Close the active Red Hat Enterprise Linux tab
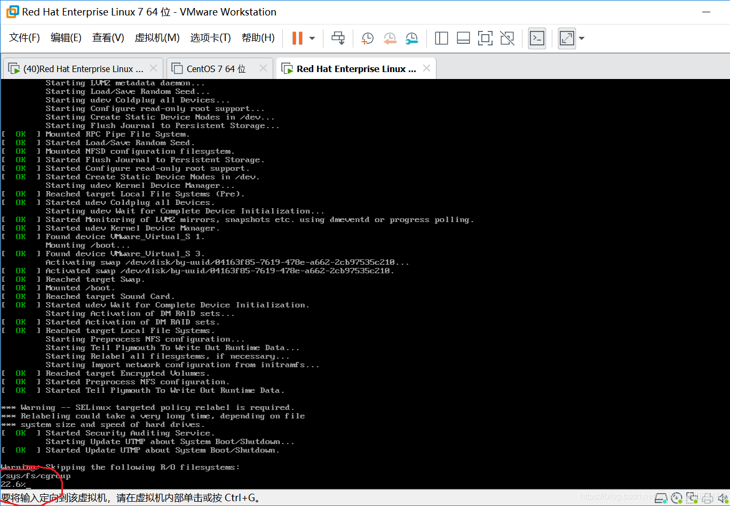730x506 pixels. (x=426, y=68)
